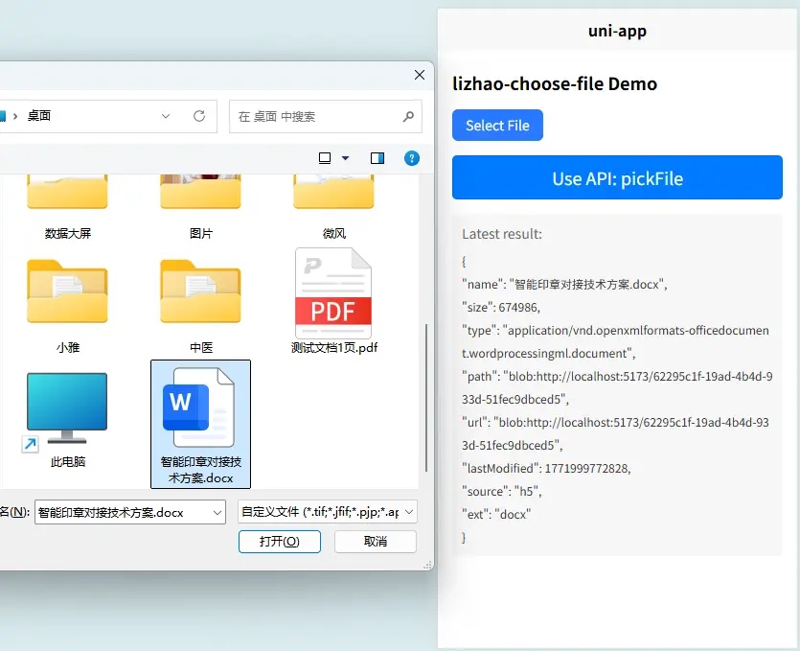Click Use API: pickFile button

tap(617, 178)
